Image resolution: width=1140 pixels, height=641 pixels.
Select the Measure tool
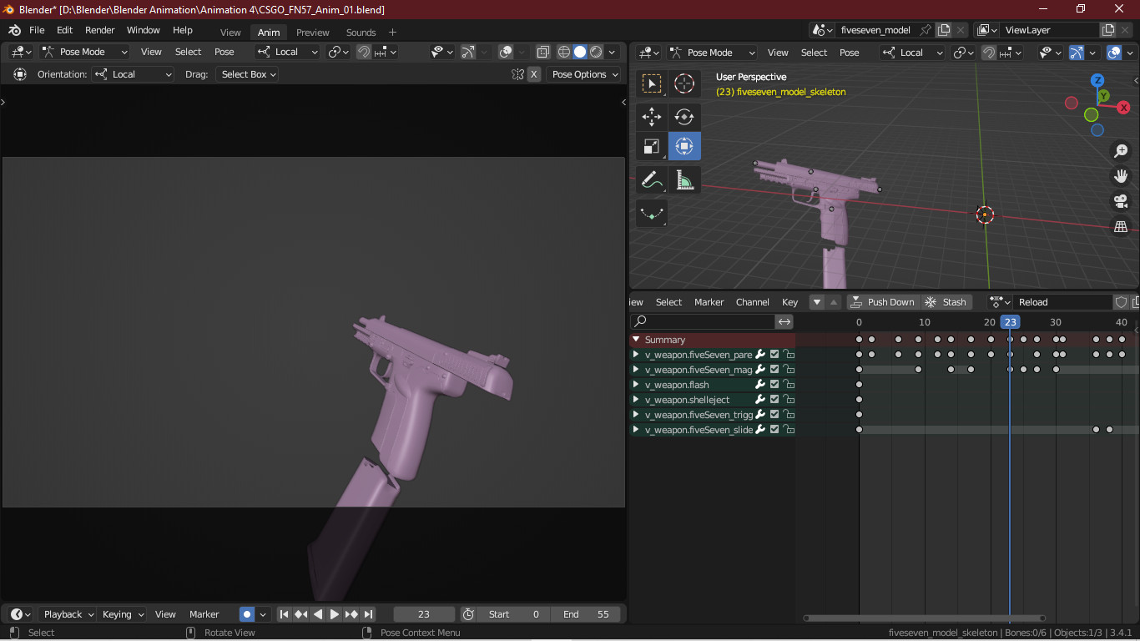(683, 179)
